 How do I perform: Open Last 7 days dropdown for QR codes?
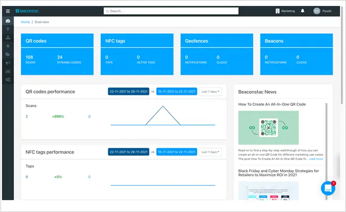click(210, 91)
